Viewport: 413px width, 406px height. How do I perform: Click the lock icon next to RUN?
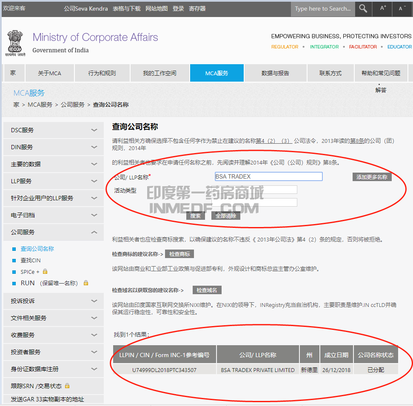pos(85,282)
